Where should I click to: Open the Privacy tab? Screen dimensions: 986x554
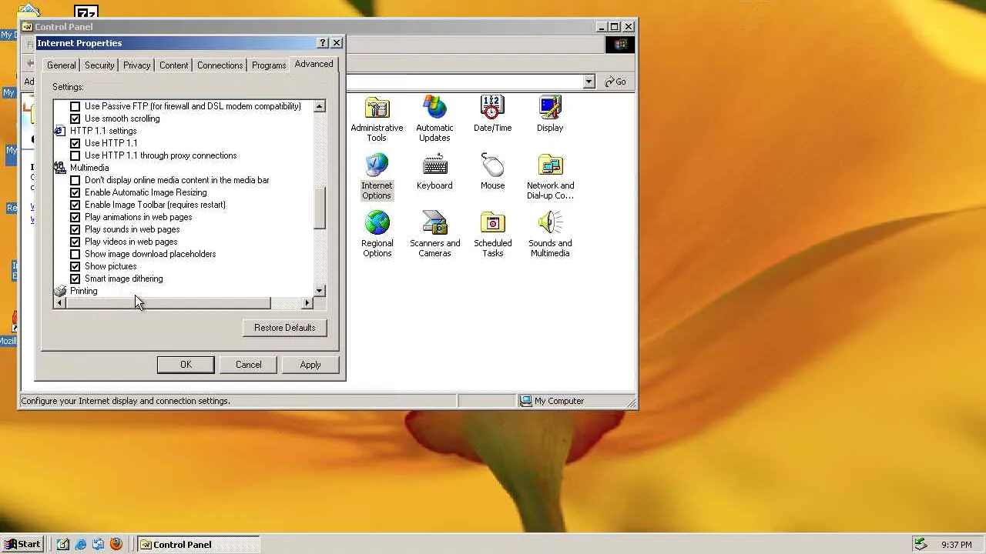point(136,65)
